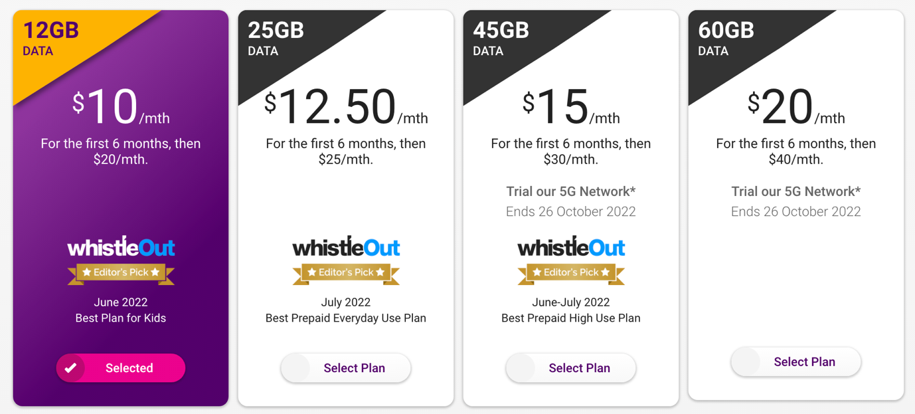Screen dimensions: 915x414
Task: Click Editor's Pick ribbon on 25GB plan
Action: click(346, 272)
